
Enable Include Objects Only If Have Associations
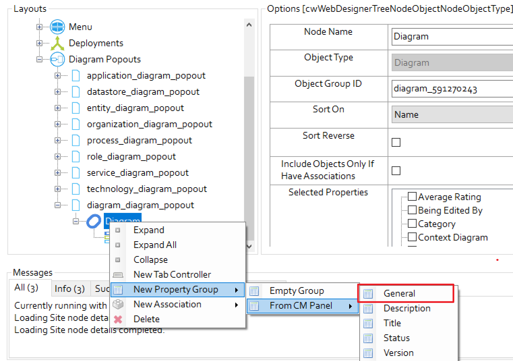click(396, 171)
